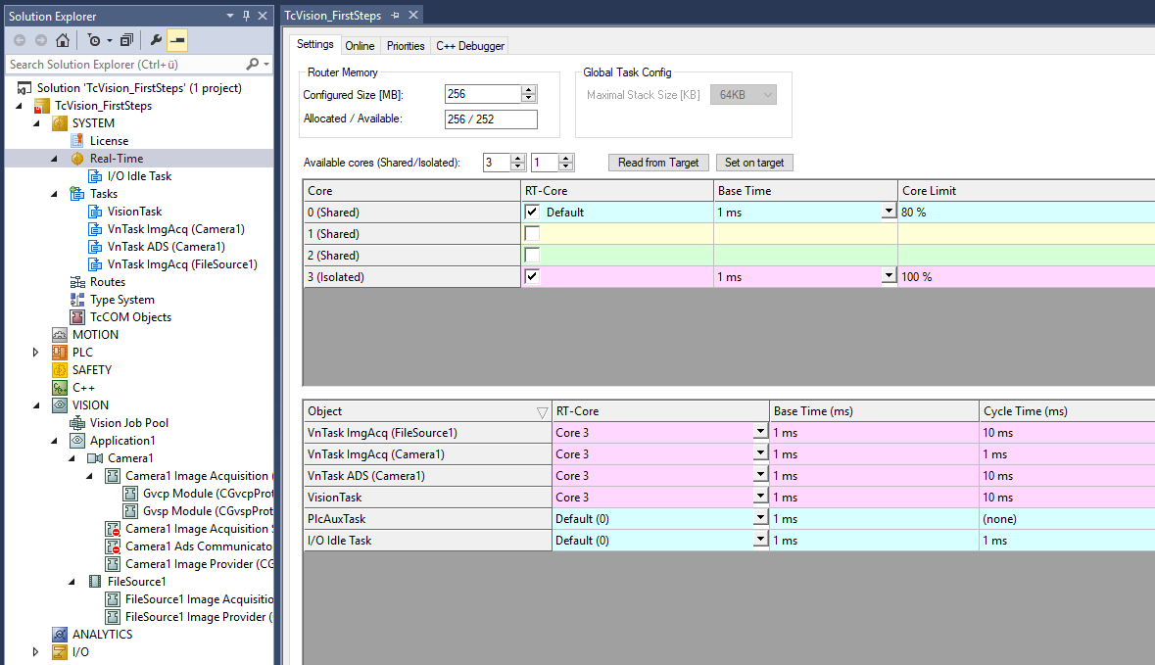Viewport: 1155px width, 665px height.
Task: Uncheck RT-Core checkbox for core 3 (Isolated)
Action: [532, 276]
